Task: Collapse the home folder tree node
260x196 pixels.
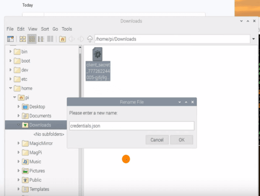Action: pyautogui.click(x=10, y=89)
